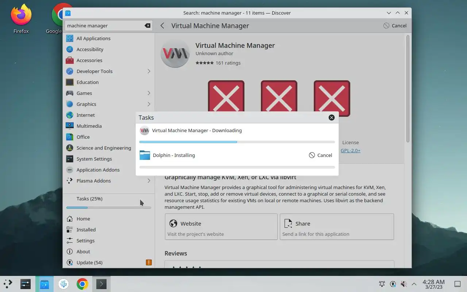Share a link for this application
467x292 pixels.
(337, 227)
